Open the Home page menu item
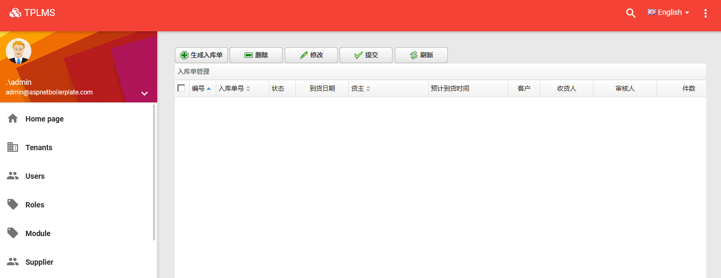Image resolution: width=721 pixels, height=278 pixels. click(77, 119)
